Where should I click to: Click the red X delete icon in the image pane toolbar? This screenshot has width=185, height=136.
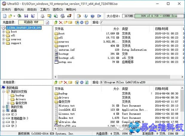pos(61,22)
